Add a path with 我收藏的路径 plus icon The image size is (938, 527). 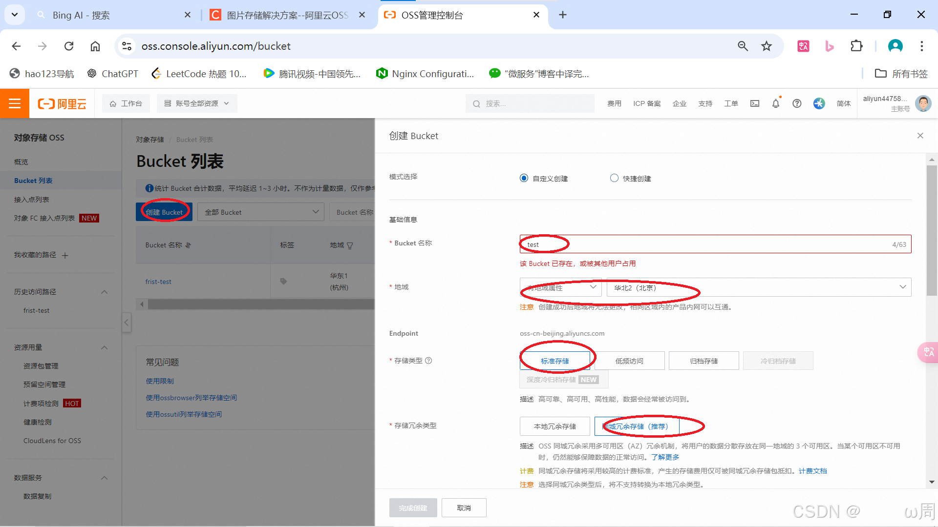click(x=65, y=255)
